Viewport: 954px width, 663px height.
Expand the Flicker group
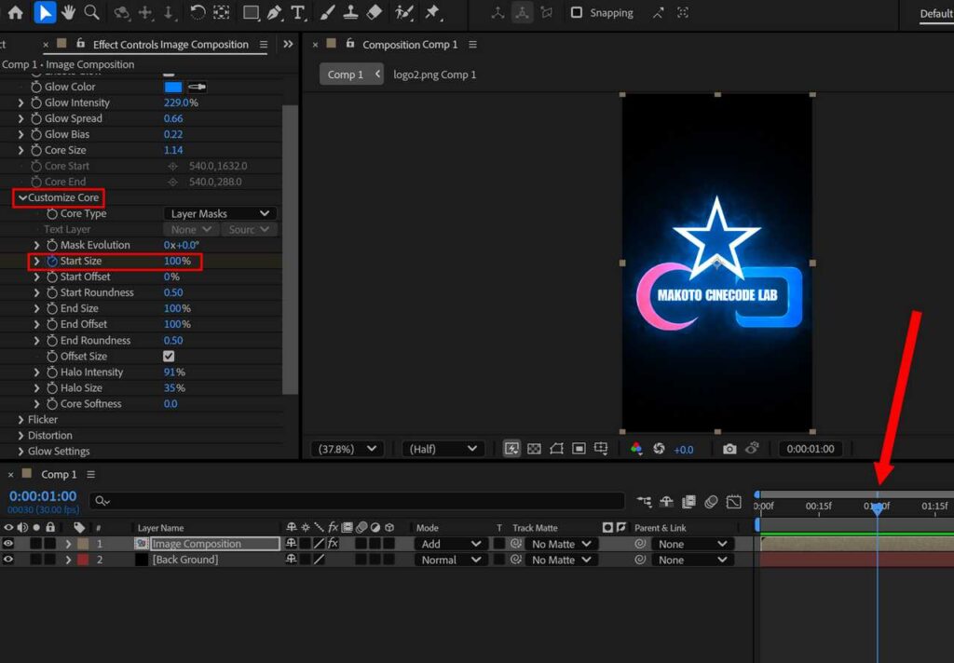tap(21, 420)
